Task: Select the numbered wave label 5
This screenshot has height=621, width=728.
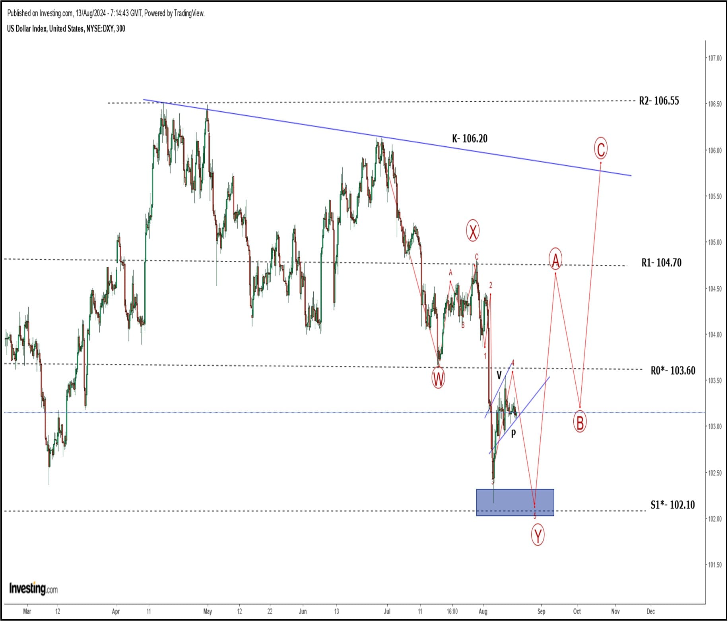Action: pyautogui.click(x=535, y=515)
